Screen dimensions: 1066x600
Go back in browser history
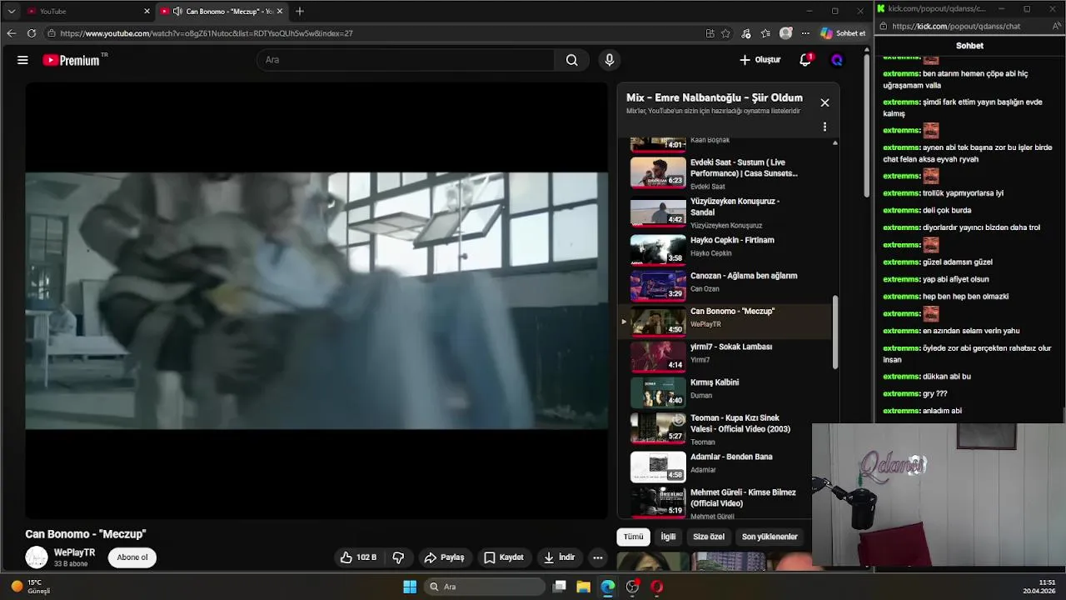11,33
